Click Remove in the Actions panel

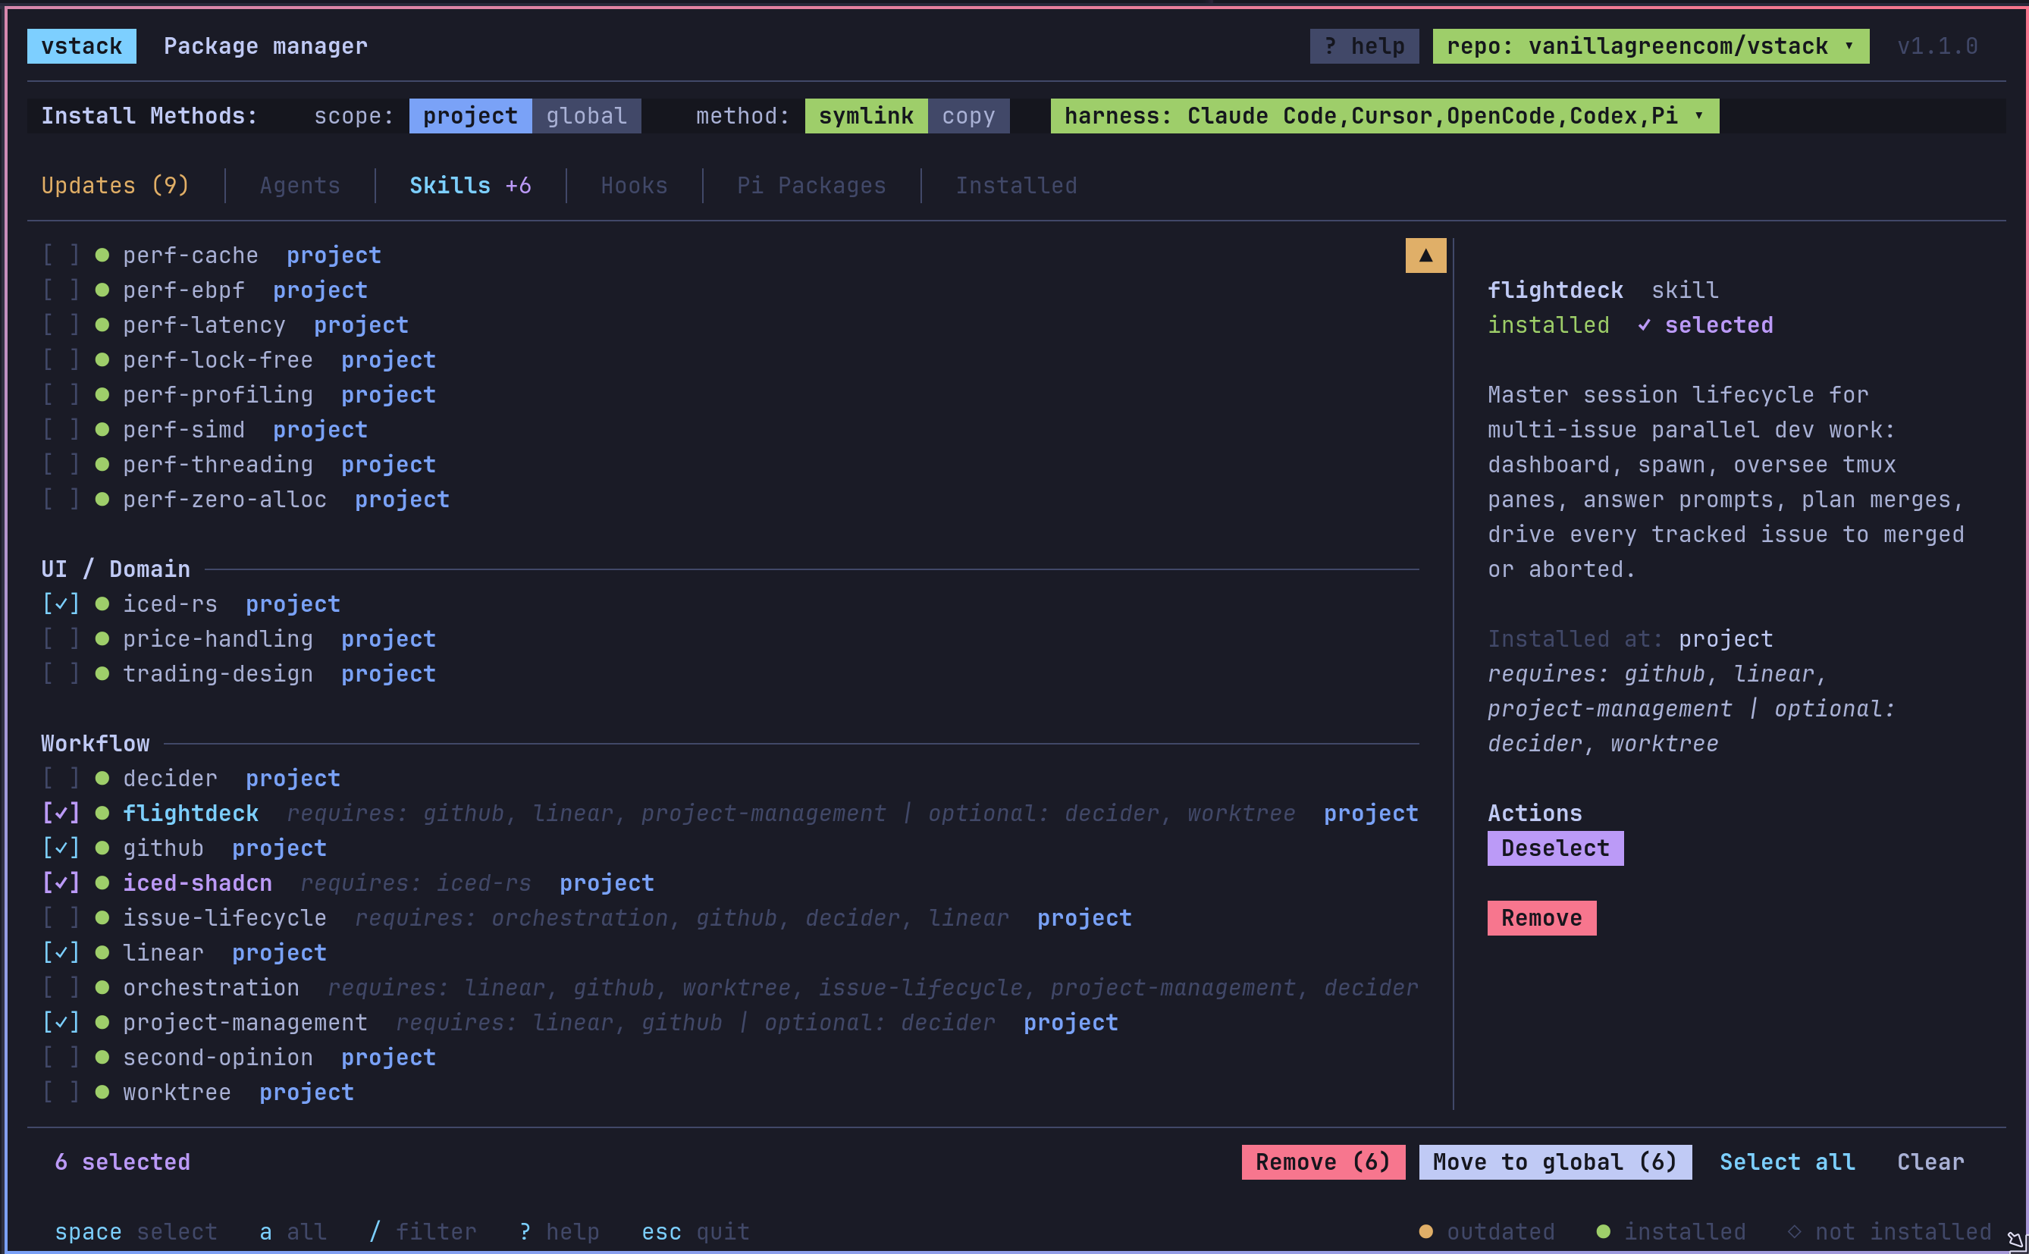point(1541,918)
